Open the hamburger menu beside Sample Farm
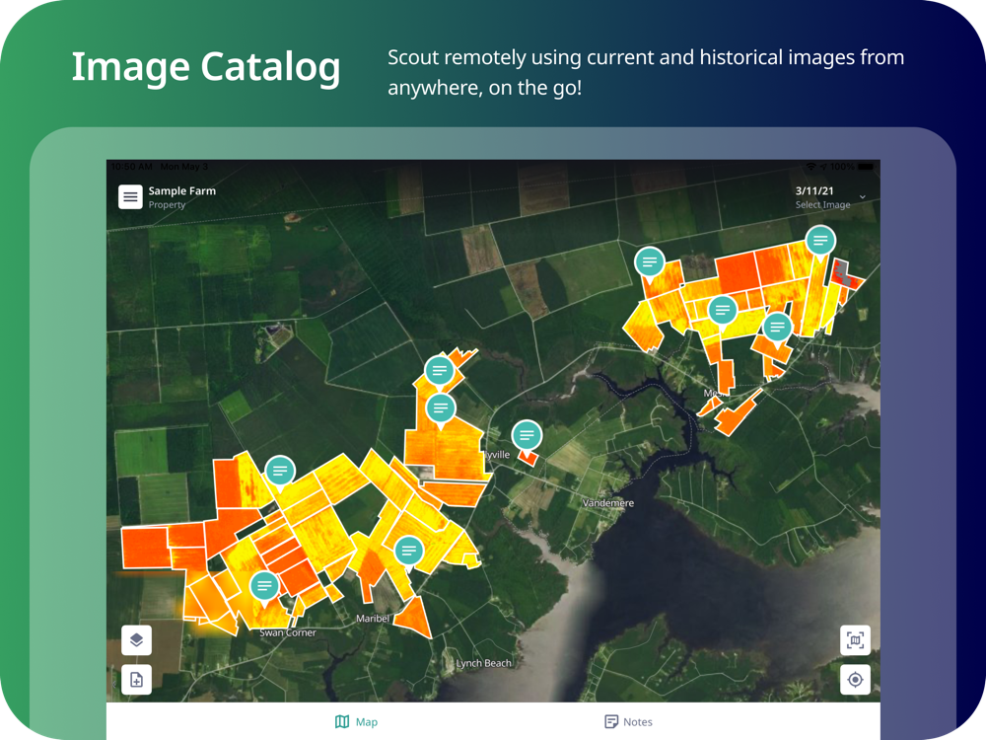Viewport: 986px width, 740px height. point(130,197)
